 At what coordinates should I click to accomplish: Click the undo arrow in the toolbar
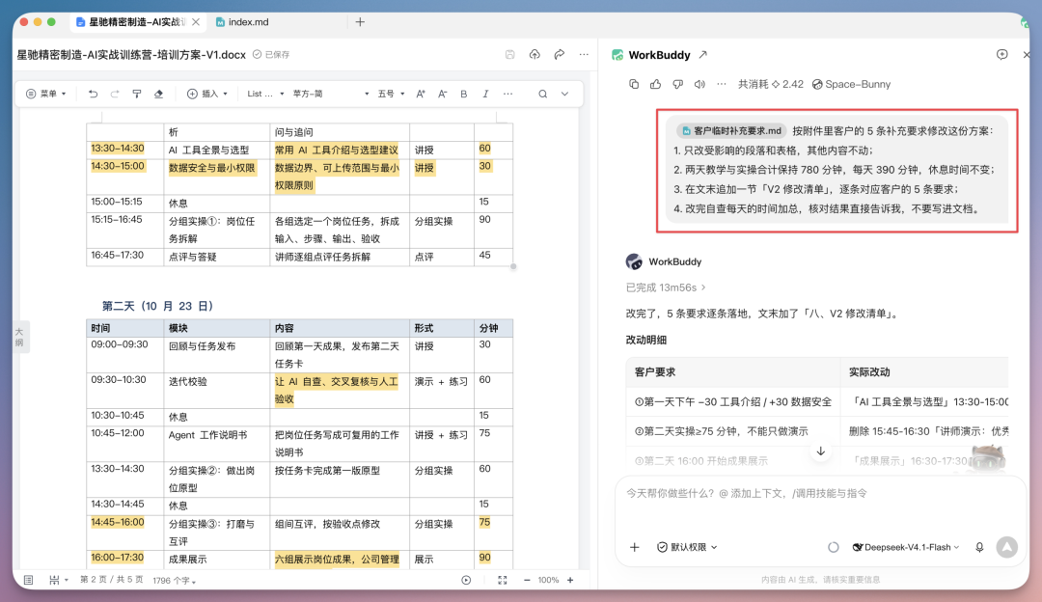pos(93,94)
